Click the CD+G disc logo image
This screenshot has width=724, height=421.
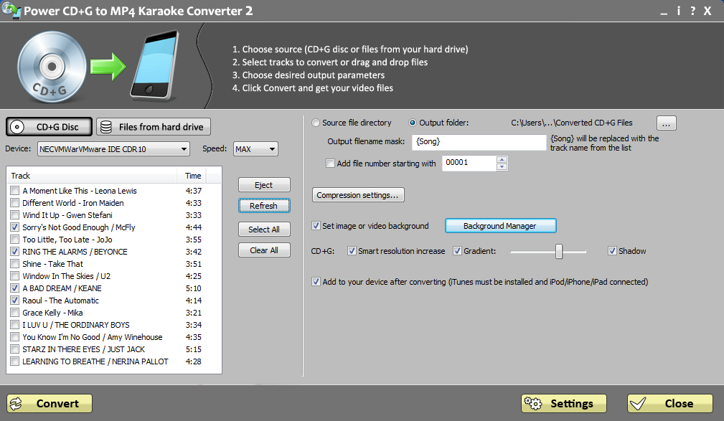[52, 67]
